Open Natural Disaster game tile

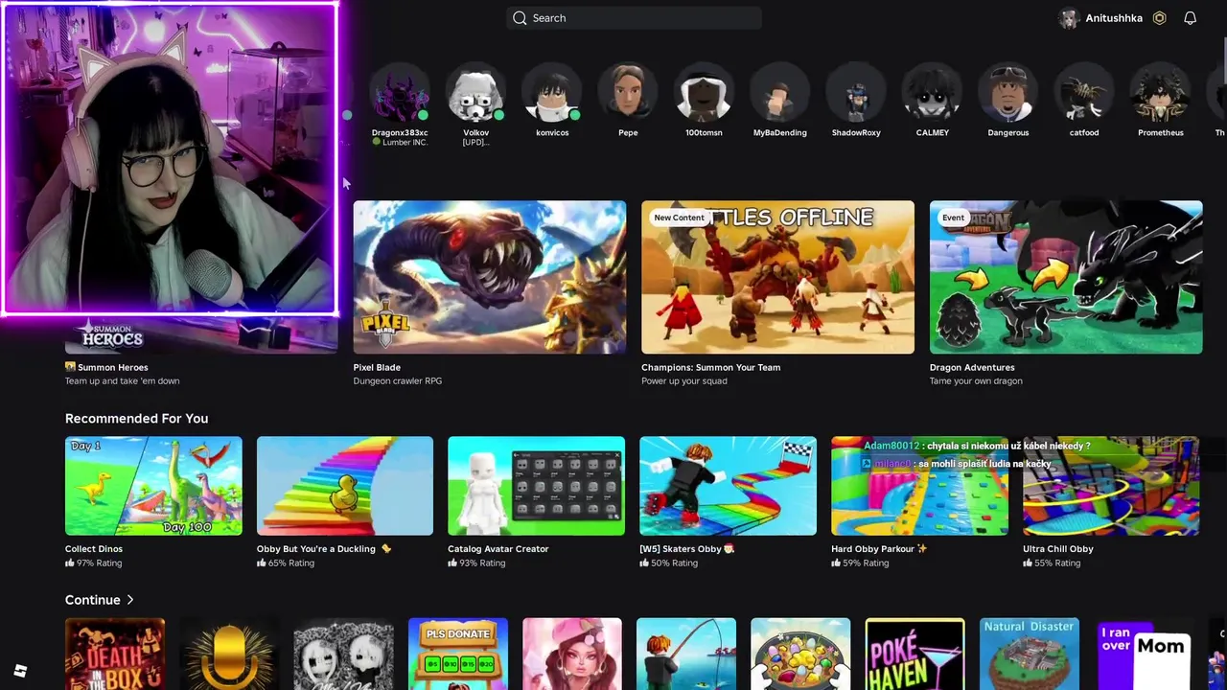pos(1030,655)
